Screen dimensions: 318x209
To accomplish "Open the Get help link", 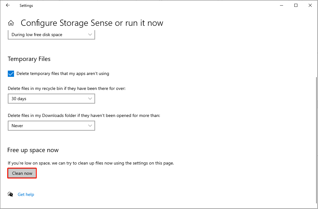I will pos(26,194).
